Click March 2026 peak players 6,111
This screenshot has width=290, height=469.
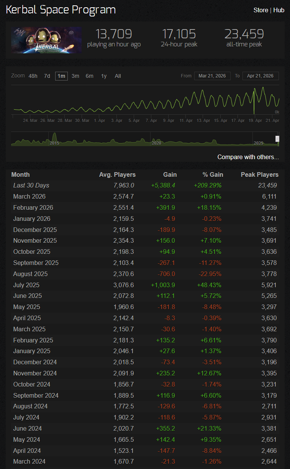pyautogui.click(x=269, y=196)
